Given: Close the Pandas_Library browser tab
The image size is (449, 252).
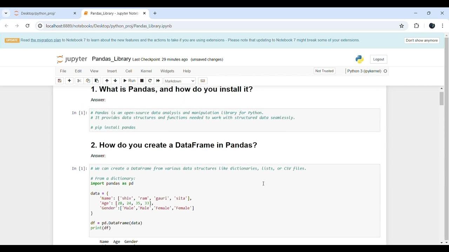Looking at the screenshot, I should pos(144,13).
